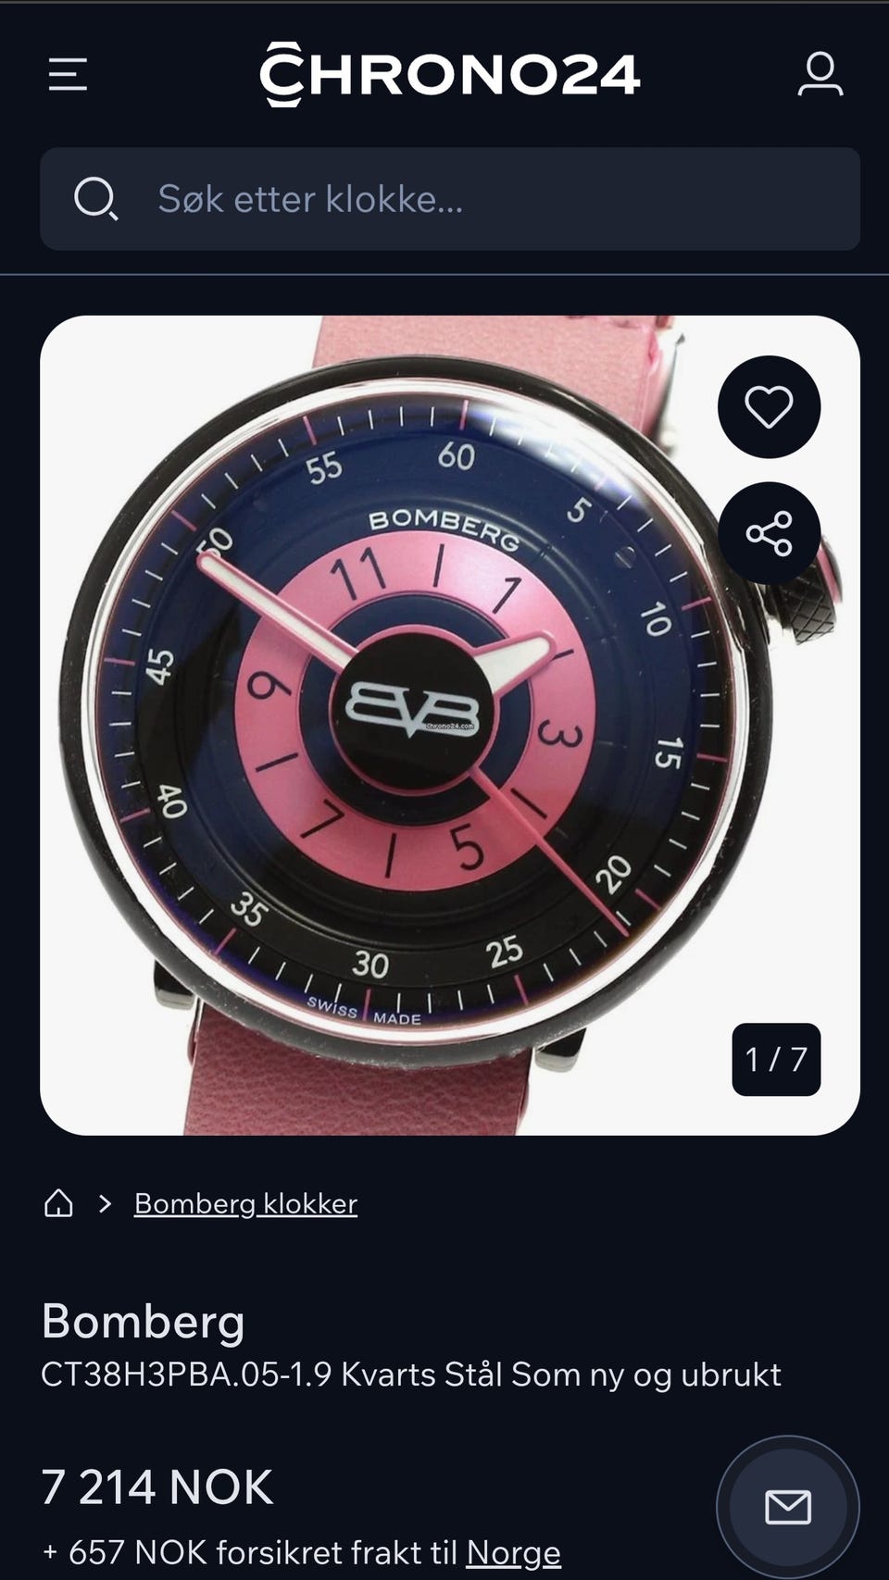Open the envelope message seller button

point(788,1508)
